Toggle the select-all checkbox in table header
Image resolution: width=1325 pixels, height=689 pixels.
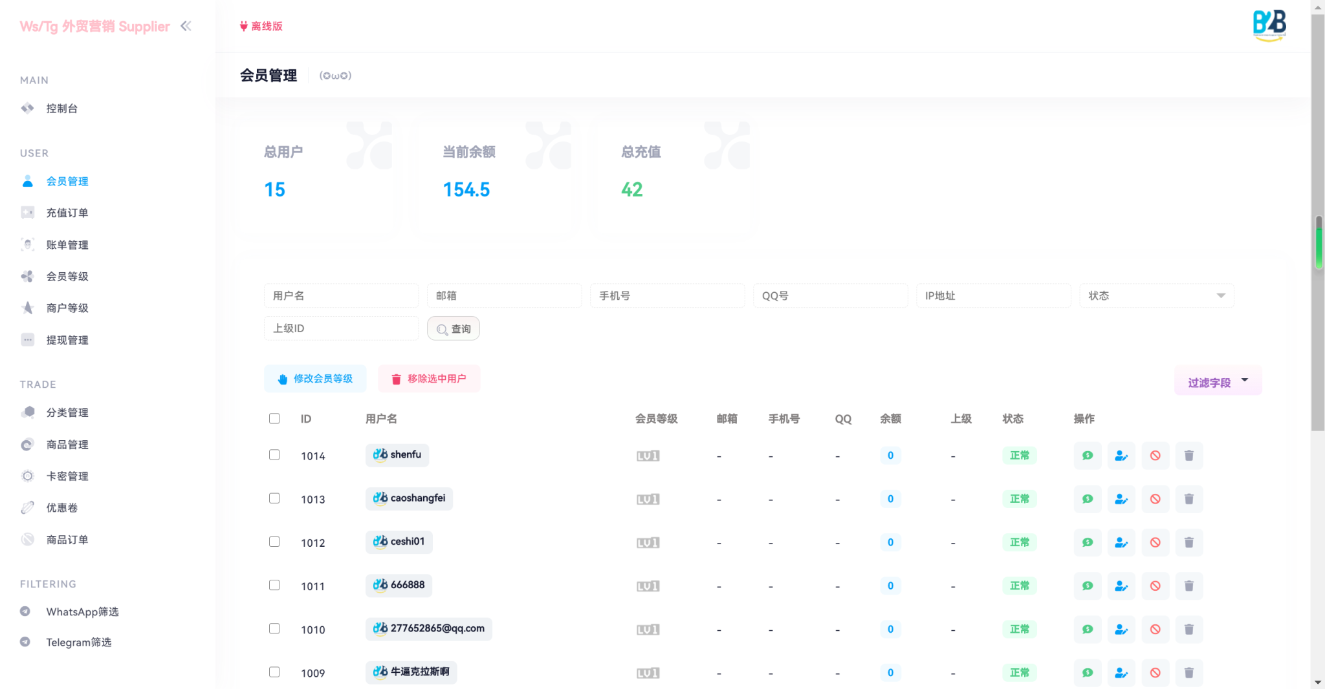(x=274, y=418)
